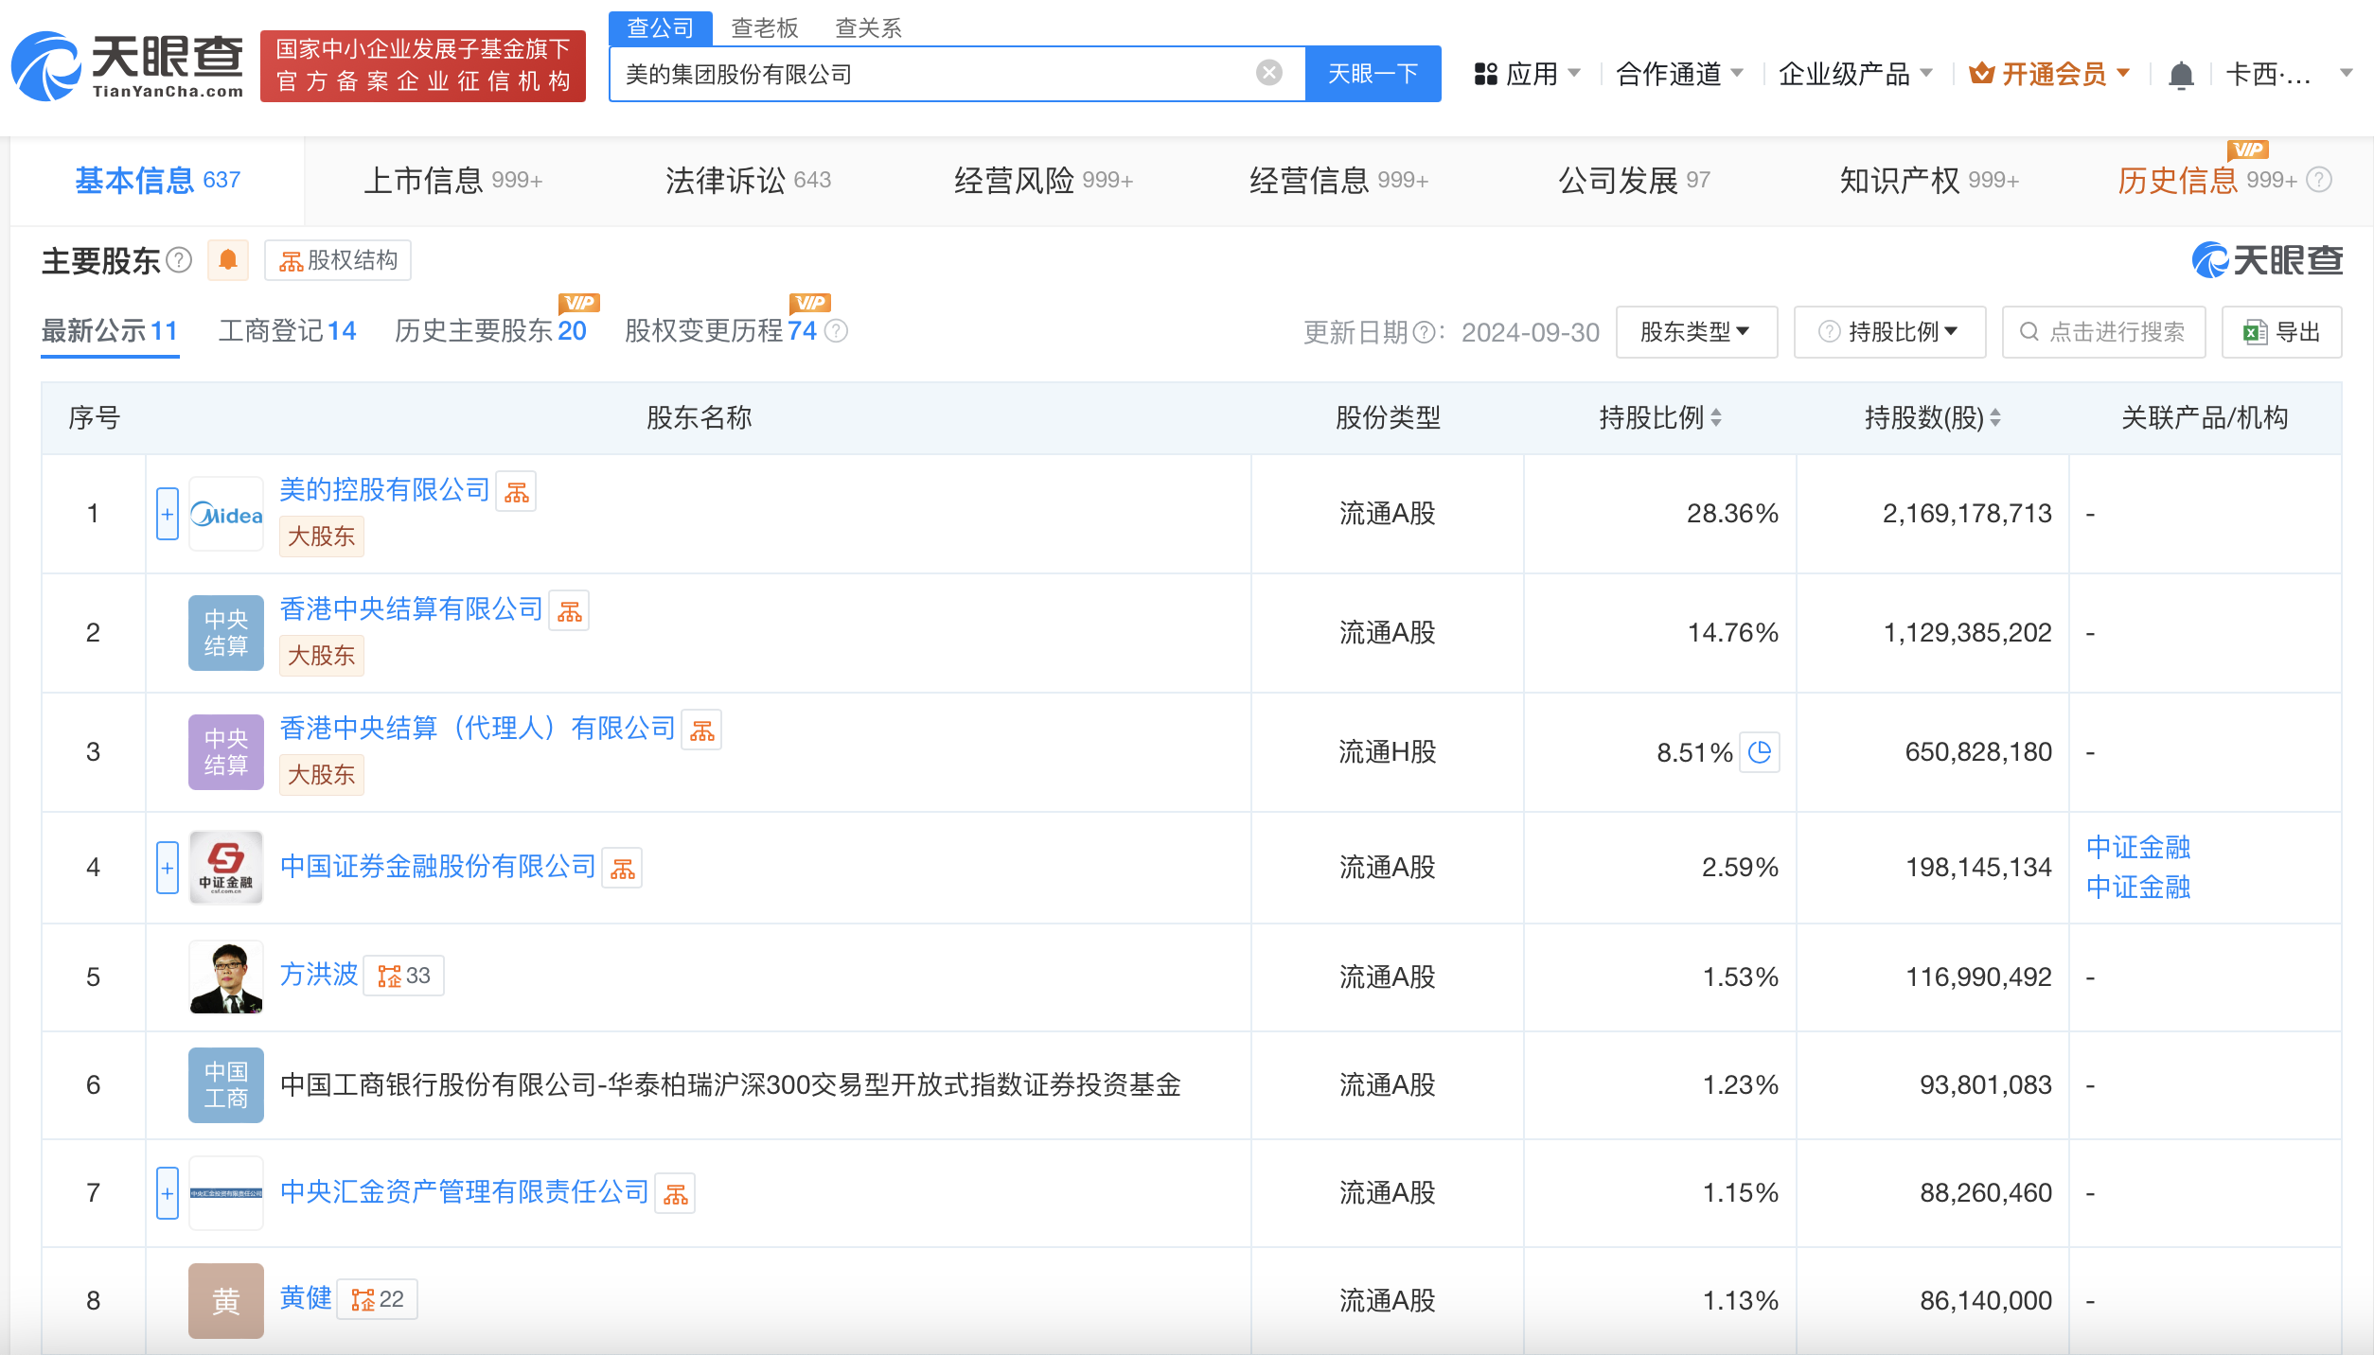Open the 股权结构 chart button

point(338,260)
